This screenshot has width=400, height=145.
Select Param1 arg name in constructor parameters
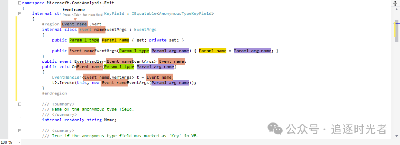(x=170, y=51)
